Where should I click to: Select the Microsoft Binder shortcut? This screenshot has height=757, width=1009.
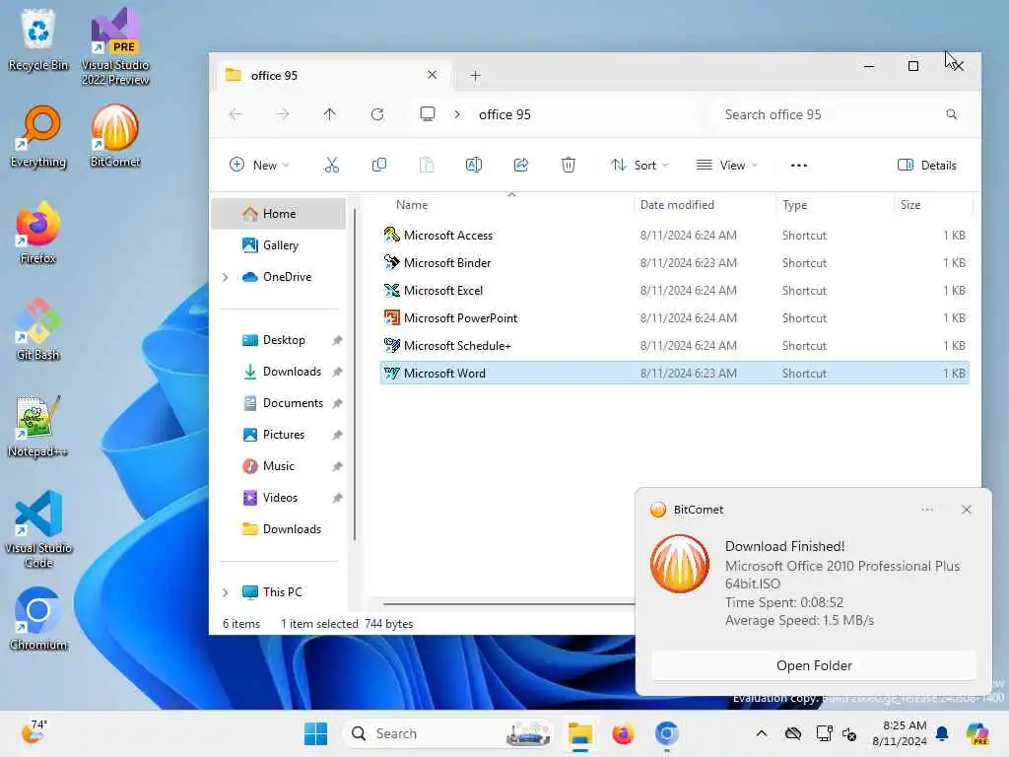pos(674,263)
